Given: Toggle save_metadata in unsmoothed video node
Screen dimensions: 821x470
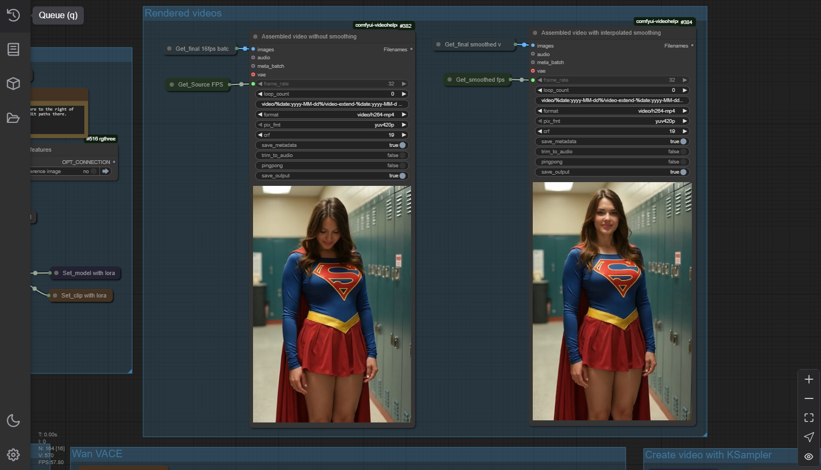Looking at the screenshot, I should click(x=402, y=145).
